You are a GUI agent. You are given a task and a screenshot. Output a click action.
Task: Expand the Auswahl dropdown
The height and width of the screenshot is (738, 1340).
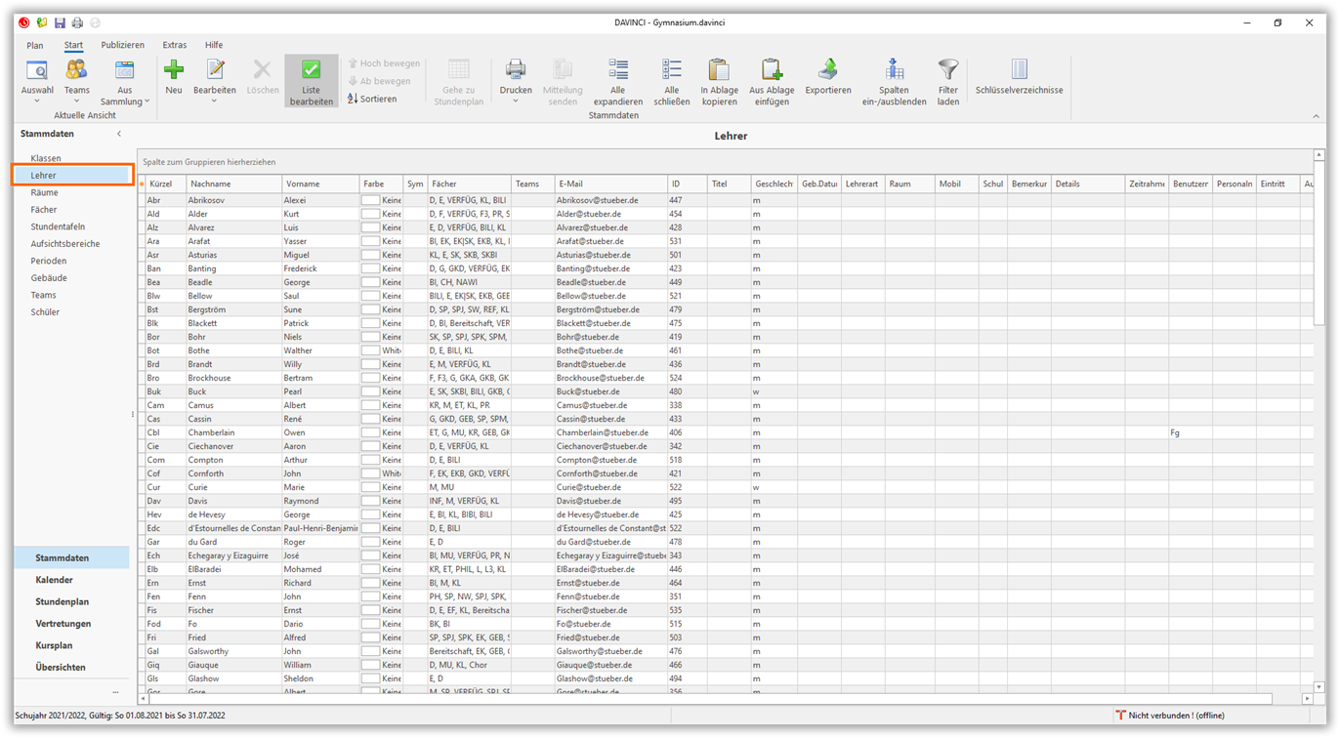(37, 101)
